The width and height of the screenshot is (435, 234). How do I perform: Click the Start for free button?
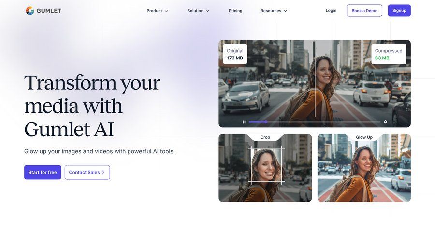[x=43, y=173]
